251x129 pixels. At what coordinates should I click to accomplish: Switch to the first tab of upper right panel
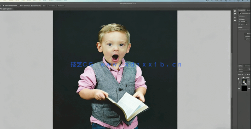242,10
